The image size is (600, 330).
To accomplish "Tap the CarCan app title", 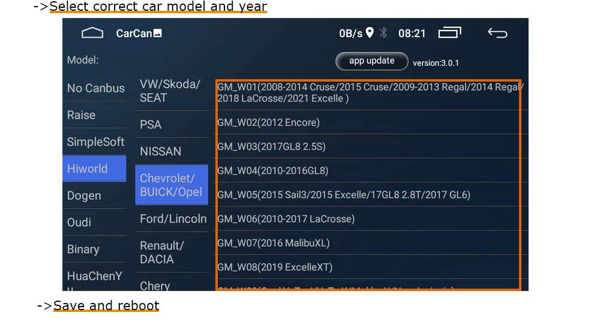I will (134, 34).
